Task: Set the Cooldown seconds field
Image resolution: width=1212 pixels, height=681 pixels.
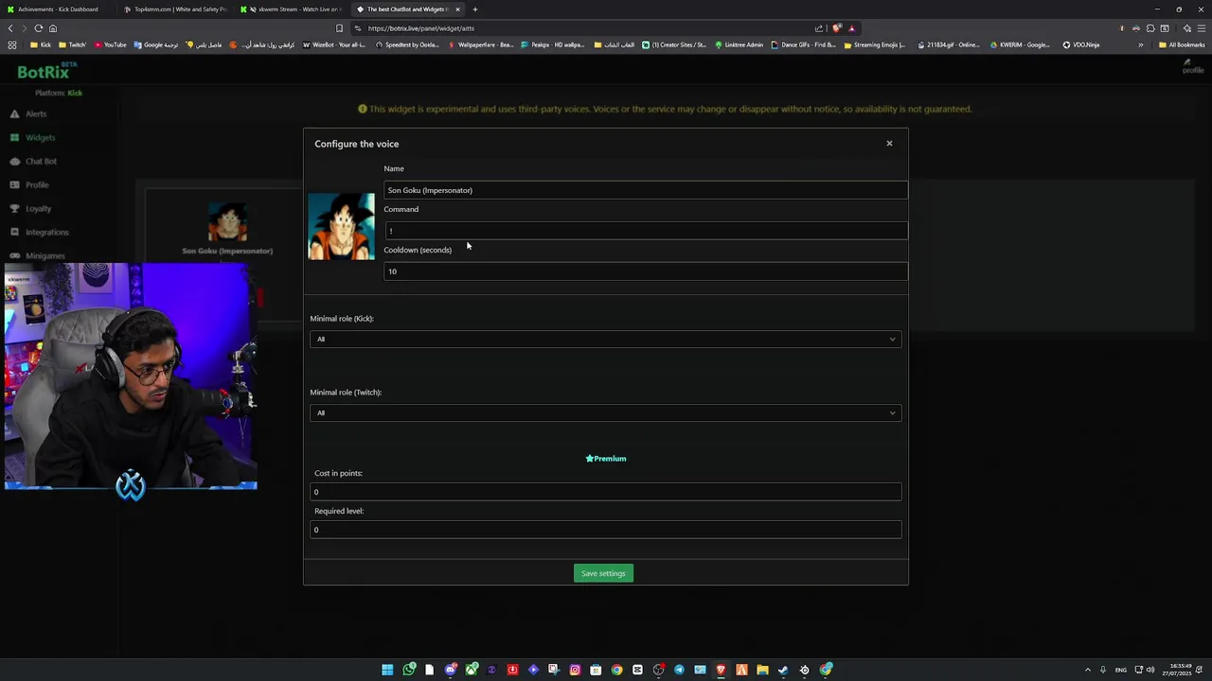Action: pyautogui.click(x=645, y=271)
